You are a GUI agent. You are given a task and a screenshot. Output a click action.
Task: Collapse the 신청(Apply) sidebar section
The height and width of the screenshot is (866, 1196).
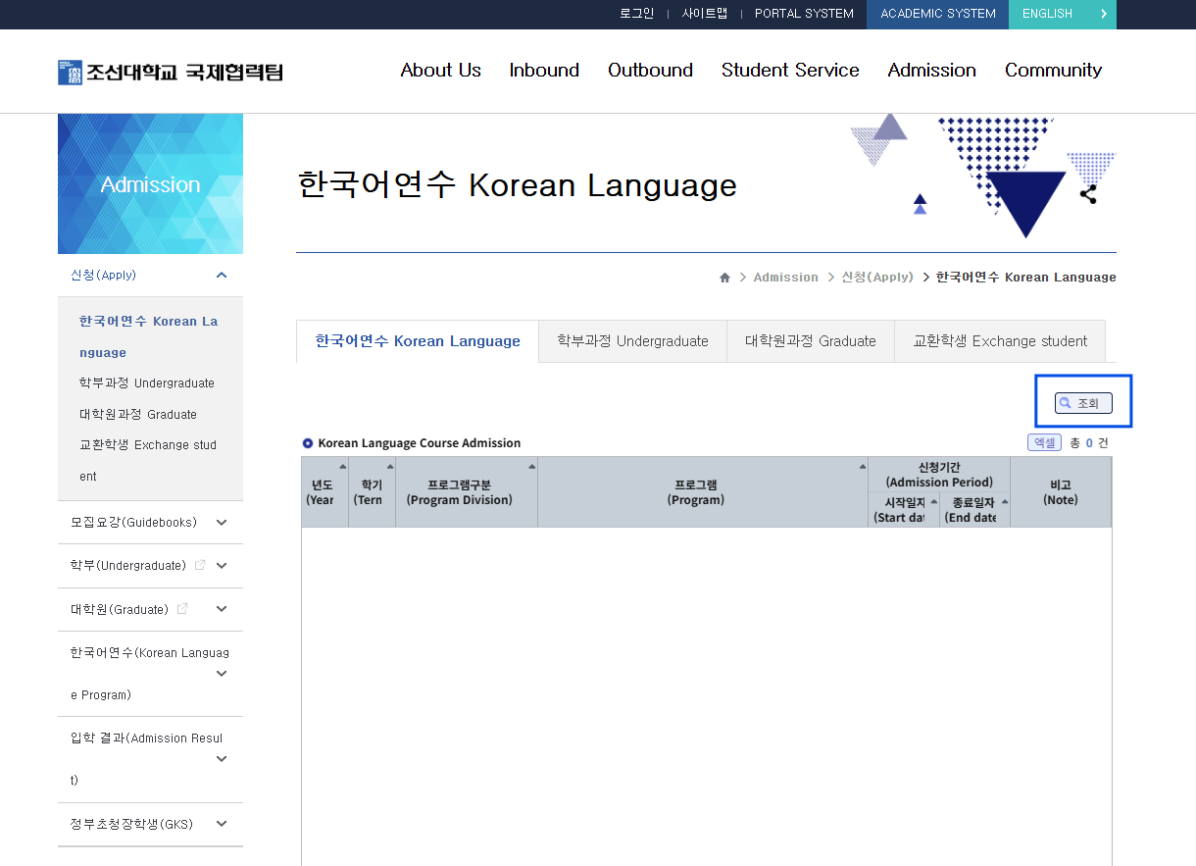(x=222, y=276)
